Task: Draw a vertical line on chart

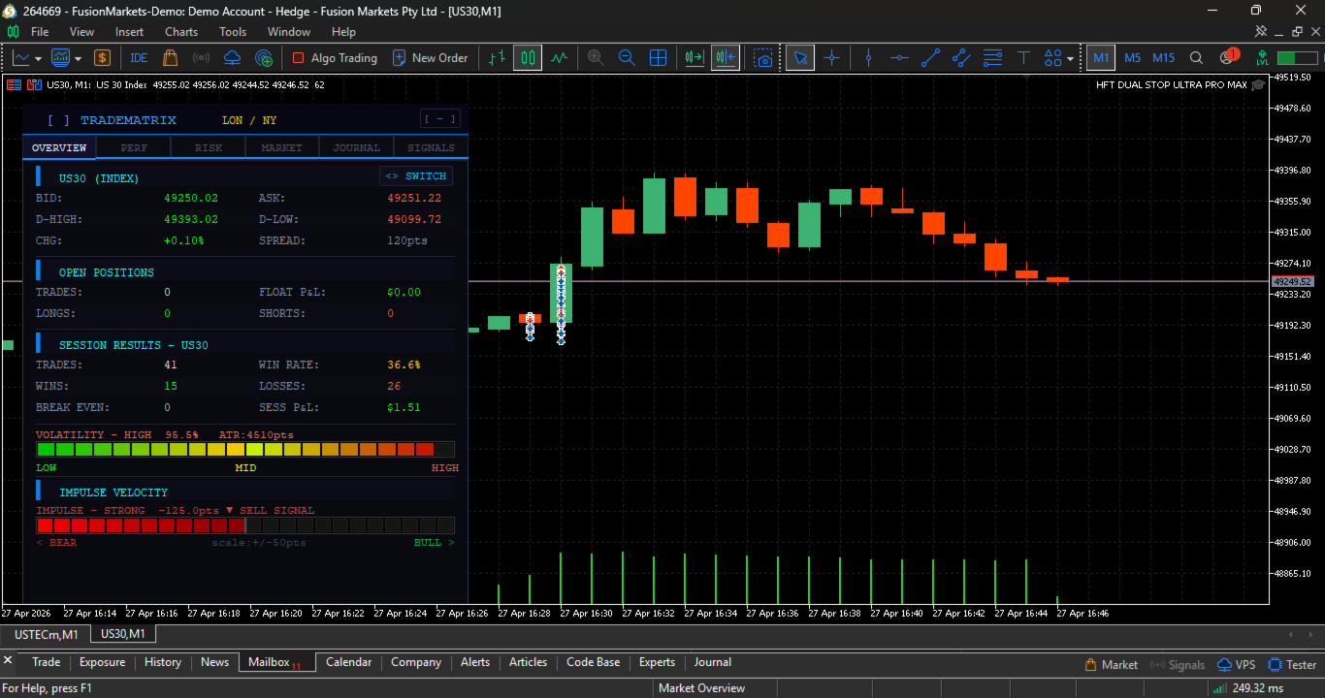Action: click(x=868, y=58)
